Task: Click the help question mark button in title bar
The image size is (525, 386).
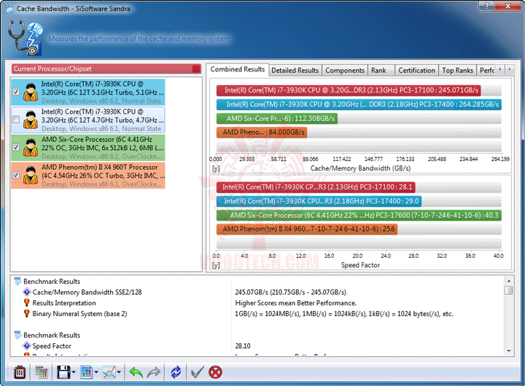Action: point(486,6)
